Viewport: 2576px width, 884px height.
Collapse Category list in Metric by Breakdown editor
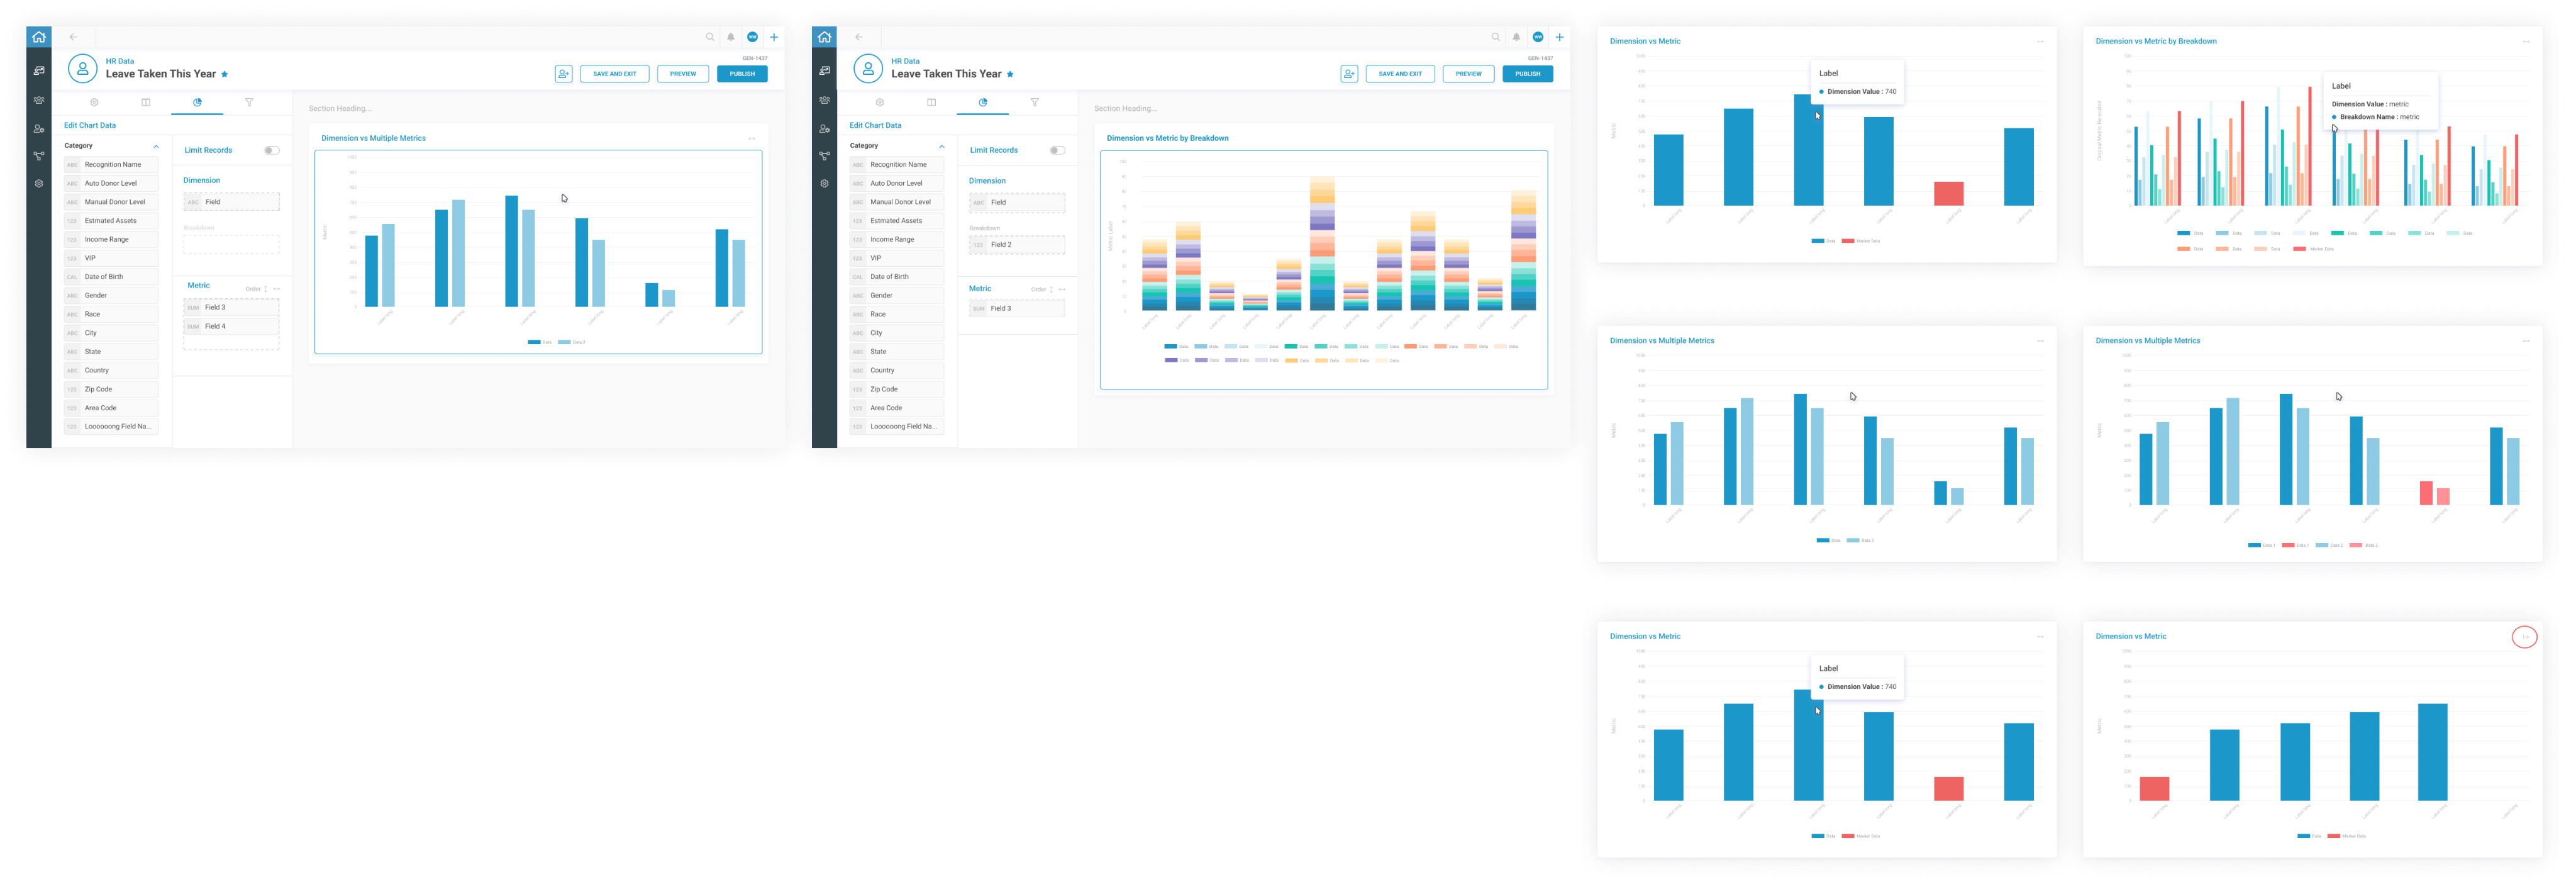942,146
